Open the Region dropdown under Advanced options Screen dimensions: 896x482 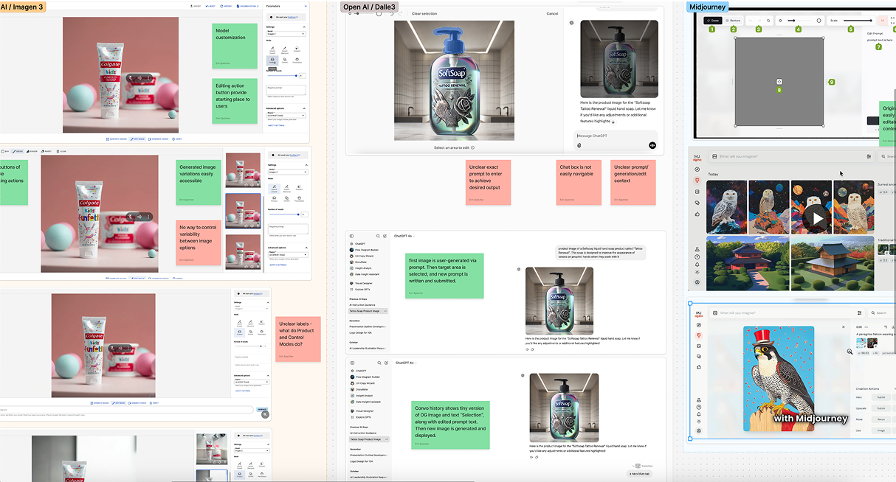pos(286,116)
